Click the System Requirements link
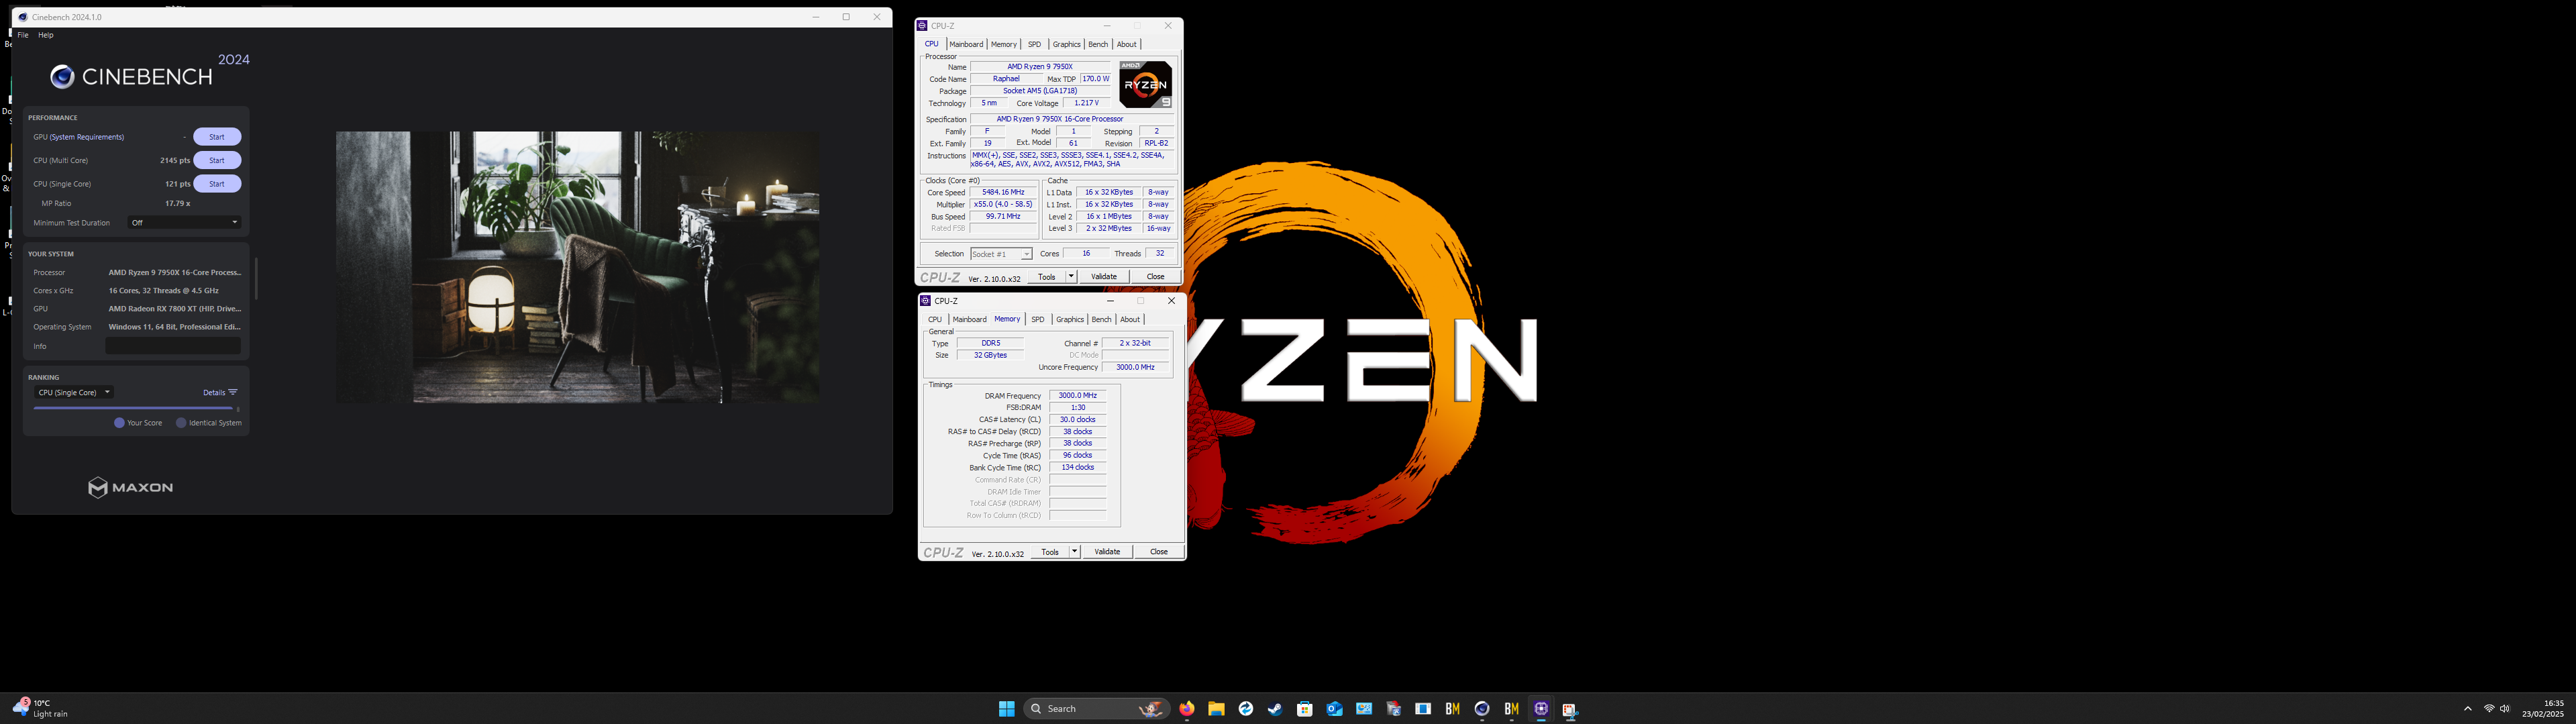 pyautogui.click(x=86, y=137)
